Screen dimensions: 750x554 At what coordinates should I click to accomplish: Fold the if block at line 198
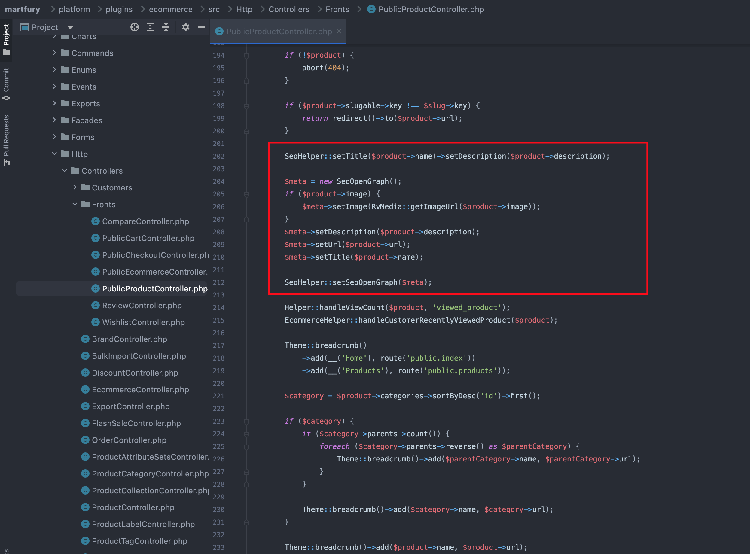246,106
